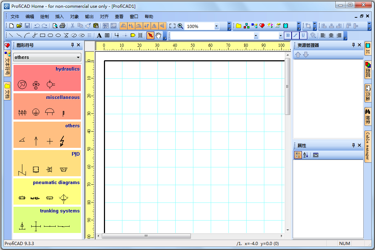Open a file via the folder icon
Image resolution: width=375 pixels, height=250 pixels.
click(x=20, y=26)
